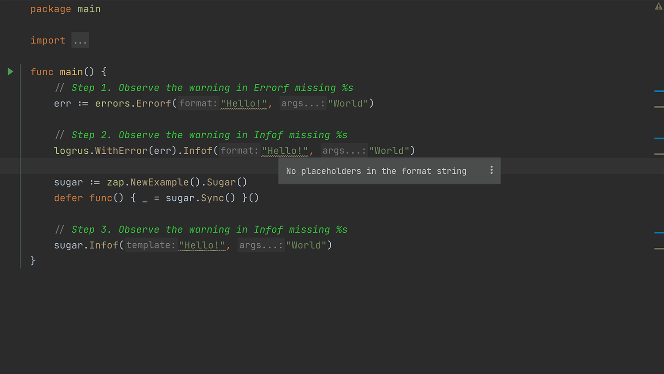664x374 pixels.
Task: Click the "World" argument in logrus Infof
Action: pos(390,151)
